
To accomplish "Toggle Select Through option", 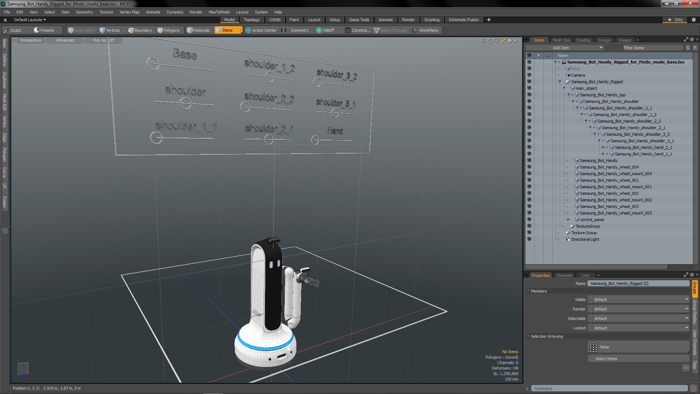I will click(x=390, y=30).
